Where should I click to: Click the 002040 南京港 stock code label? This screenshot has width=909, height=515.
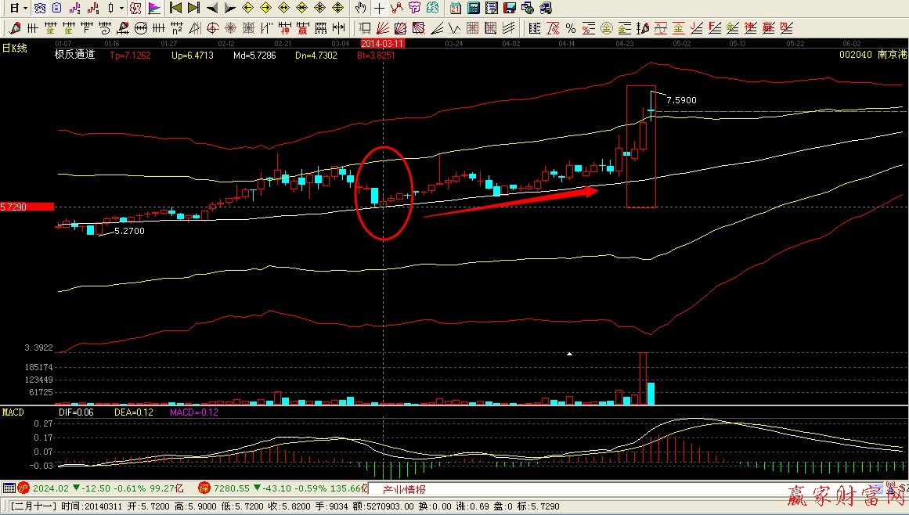(x=871, y=56)
